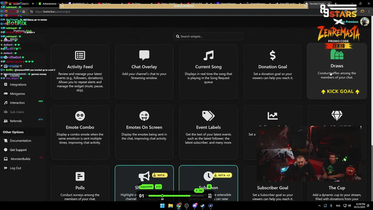Open the Draws widget card title
The height and width of the screenshot is (210, 373).
(x=337, y=66)
